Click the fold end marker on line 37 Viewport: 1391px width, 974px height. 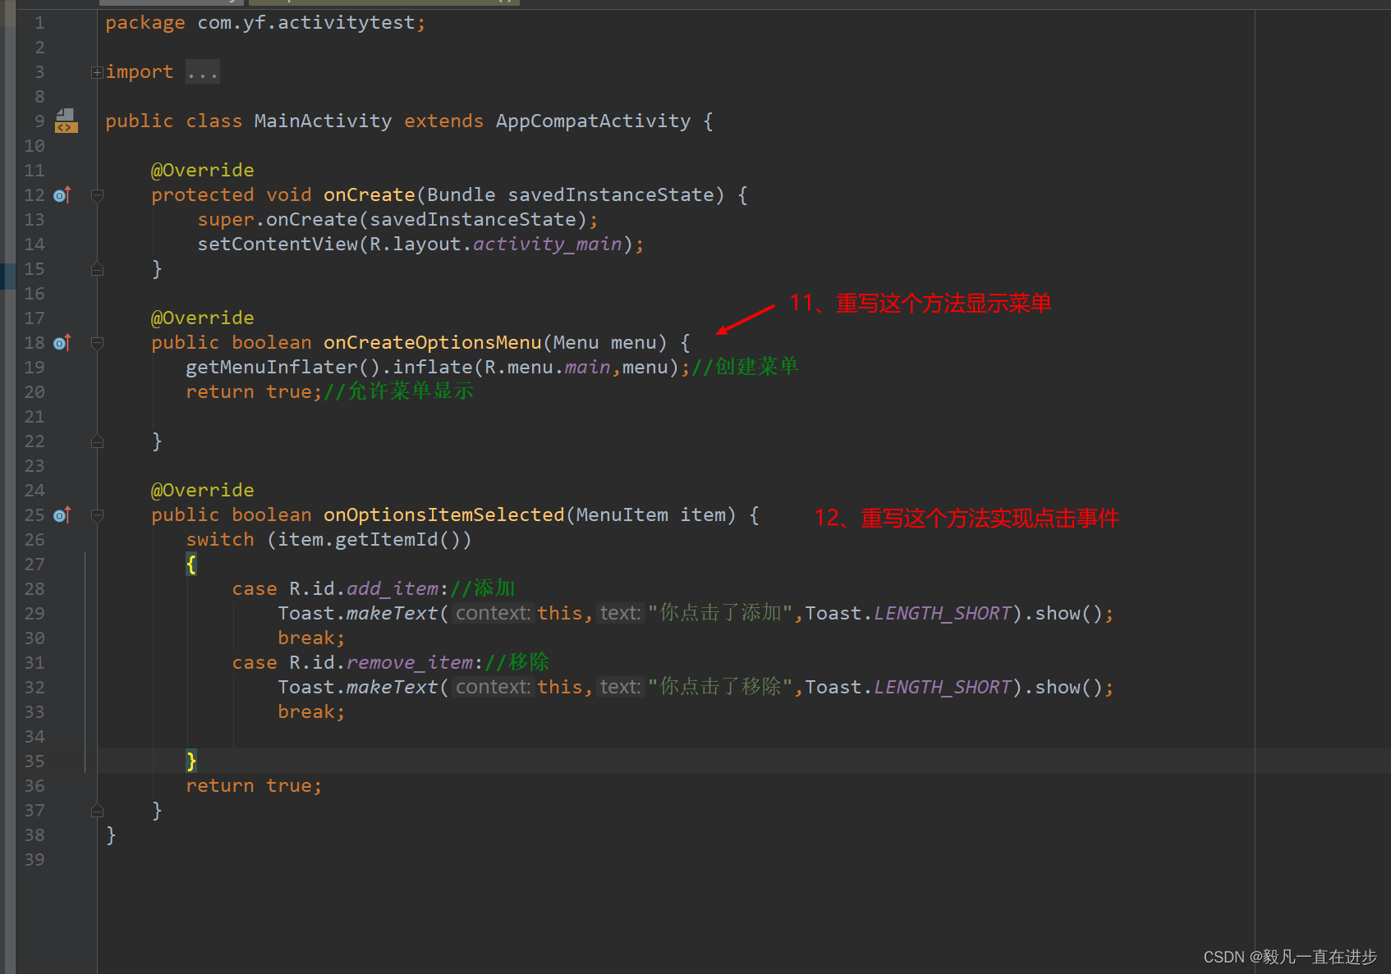(97, 811)
